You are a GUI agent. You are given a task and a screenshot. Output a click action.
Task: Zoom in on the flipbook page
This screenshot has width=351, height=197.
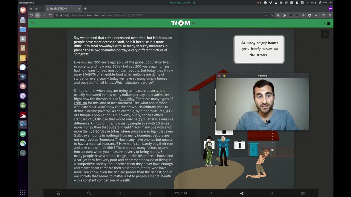coord(89,193)
